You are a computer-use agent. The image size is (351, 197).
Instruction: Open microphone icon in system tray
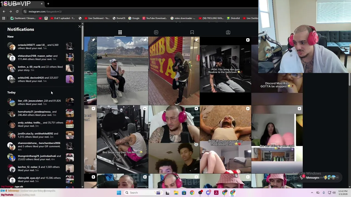click(324, 193)
